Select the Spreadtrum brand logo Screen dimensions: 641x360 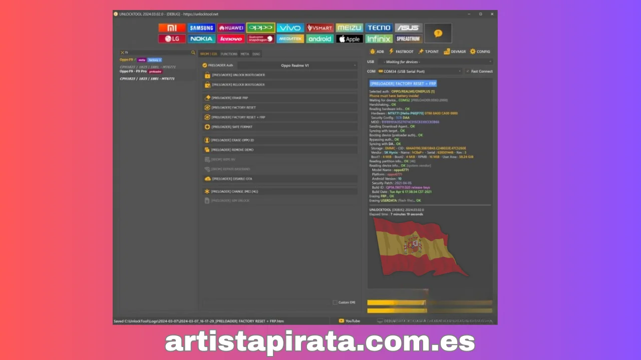click(408, 38)
